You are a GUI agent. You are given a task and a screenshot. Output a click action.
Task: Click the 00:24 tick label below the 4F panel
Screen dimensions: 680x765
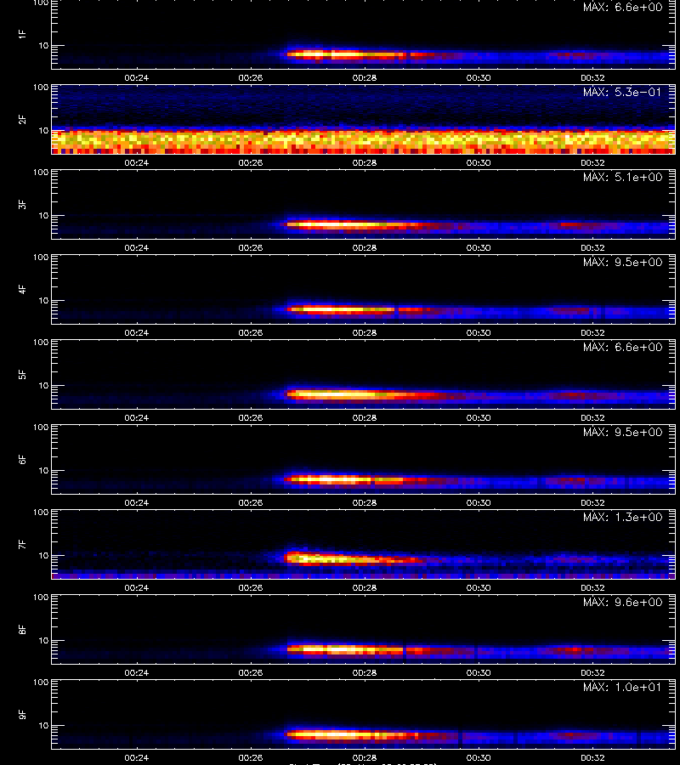[x=137, y=332]
